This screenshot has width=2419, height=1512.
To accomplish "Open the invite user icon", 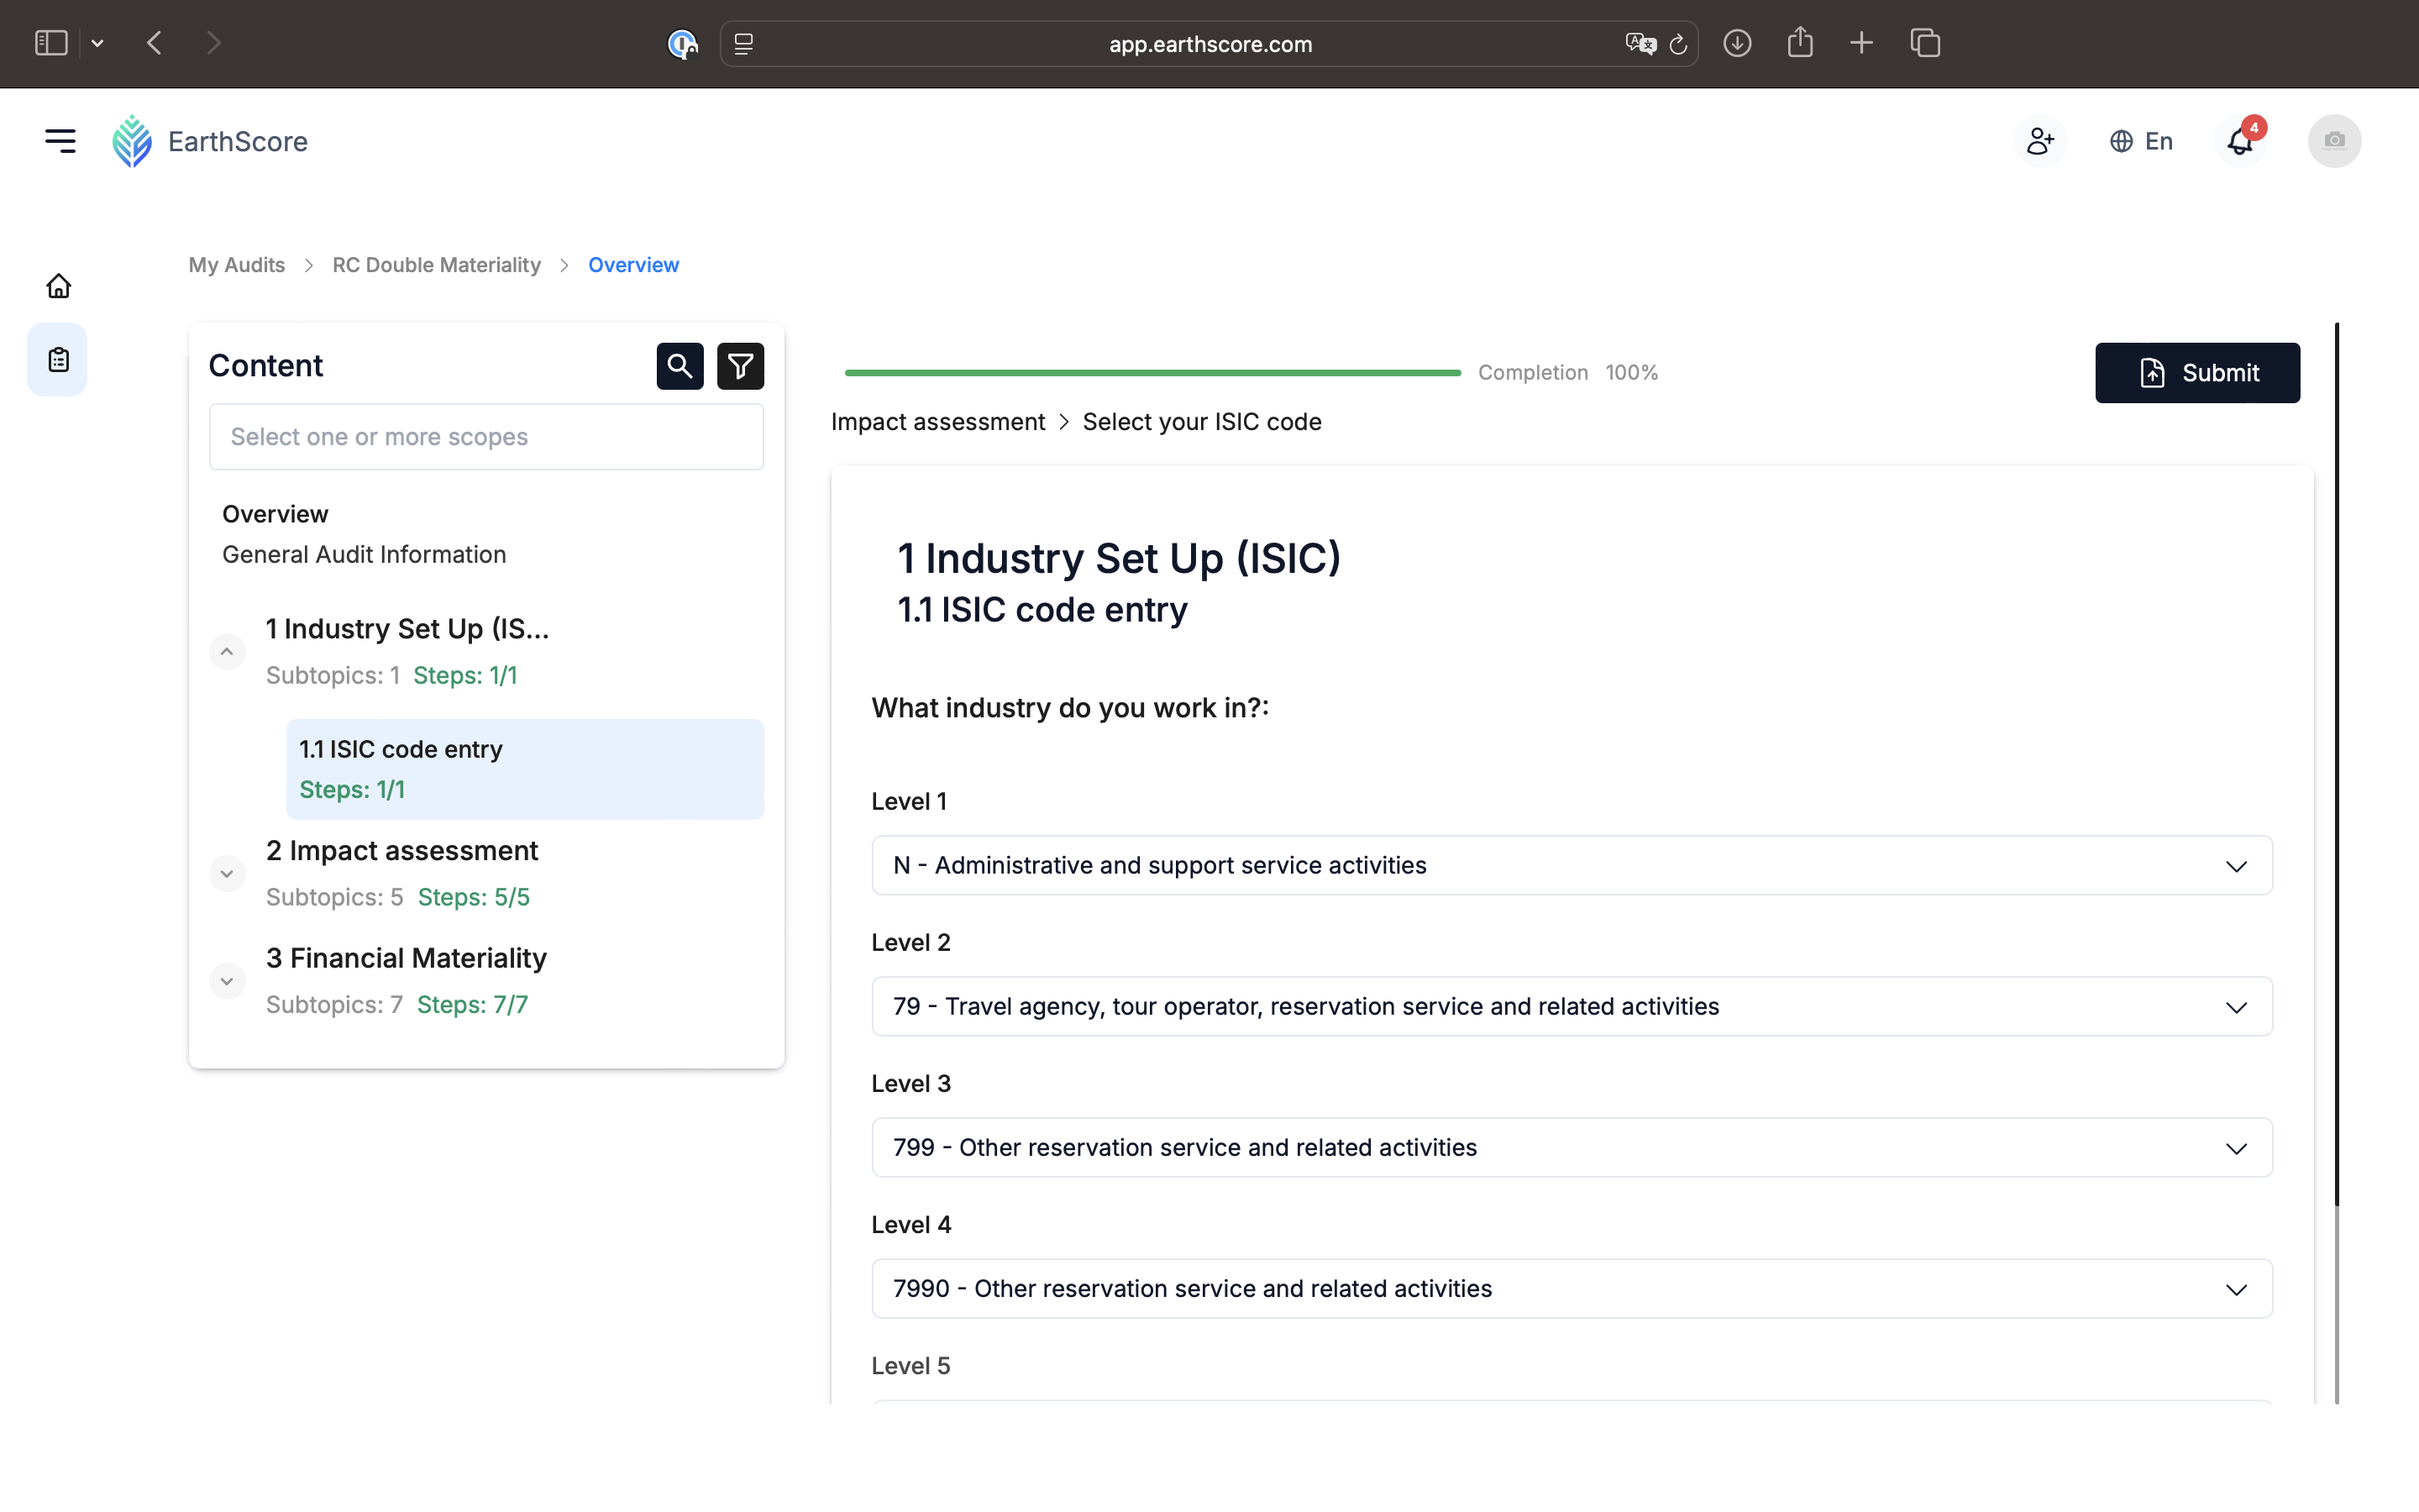I will coord(2040,141).
